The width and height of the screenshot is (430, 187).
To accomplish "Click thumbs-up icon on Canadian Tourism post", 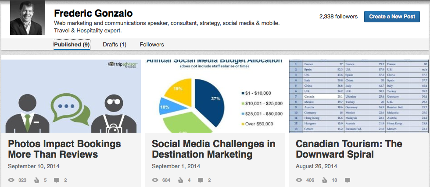I will (x=324, y=180).
